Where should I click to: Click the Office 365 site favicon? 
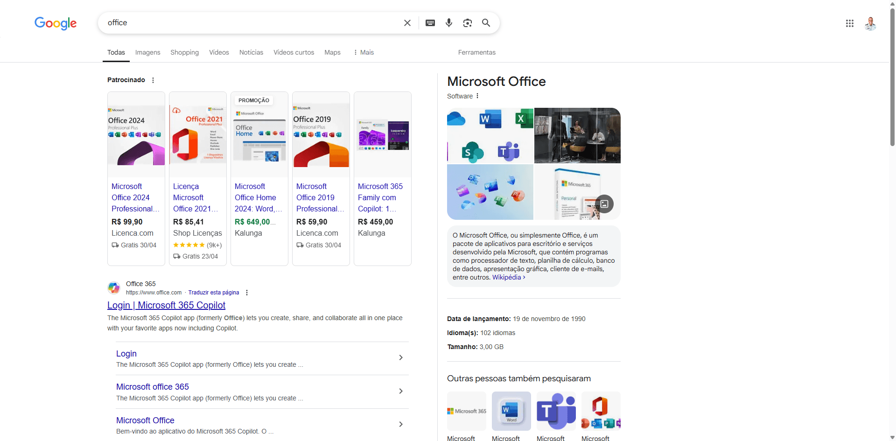pos(114,288)
